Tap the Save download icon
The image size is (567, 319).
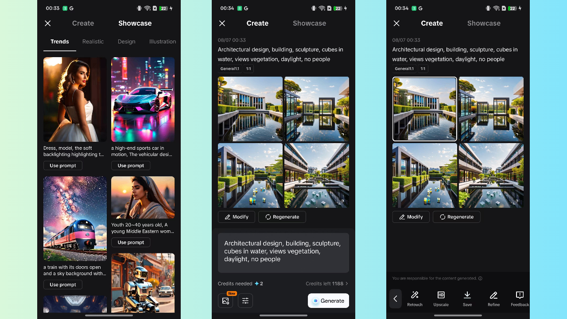click(467, 296)
